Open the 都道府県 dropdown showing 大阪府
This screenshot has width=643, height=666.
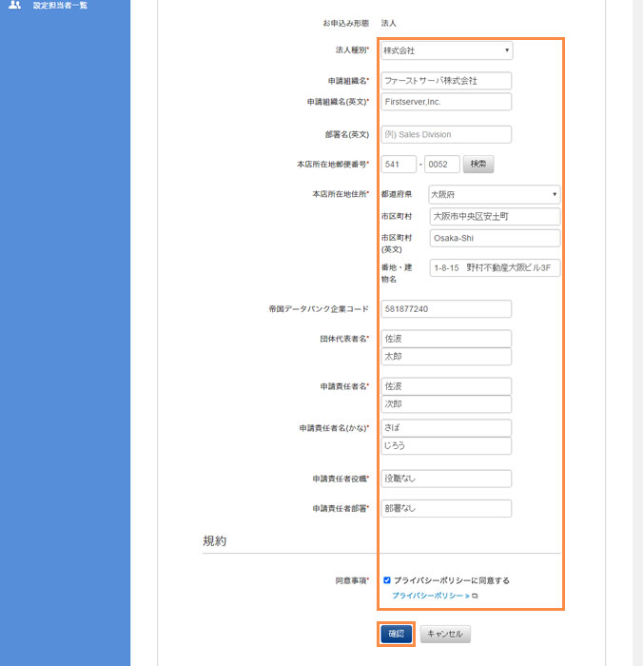click(495, 194)
